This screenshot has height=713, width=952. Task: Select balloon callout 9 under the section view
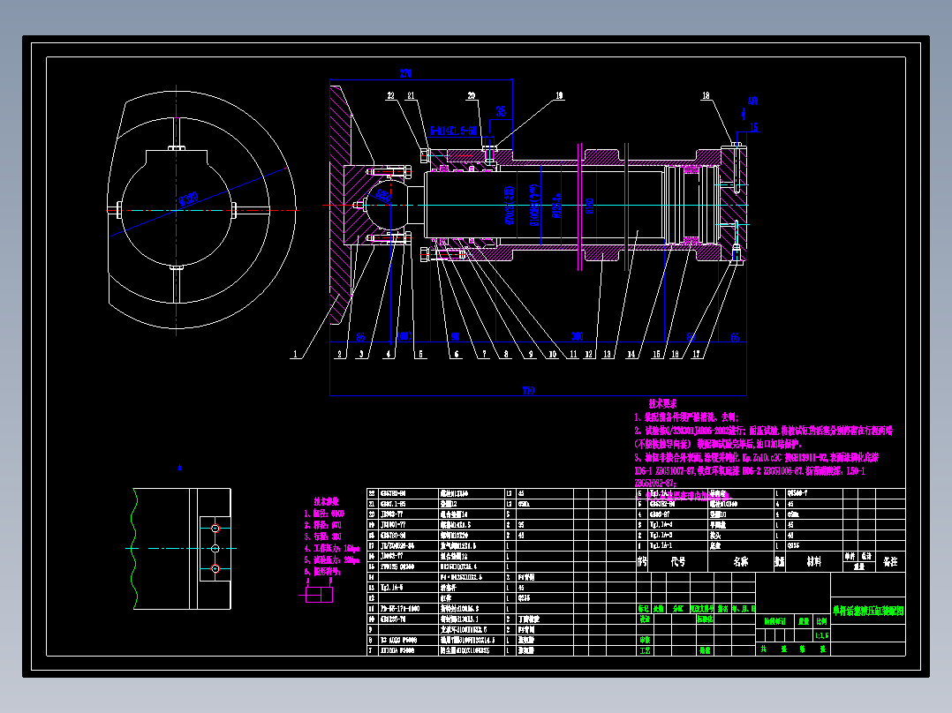[531, 355]
